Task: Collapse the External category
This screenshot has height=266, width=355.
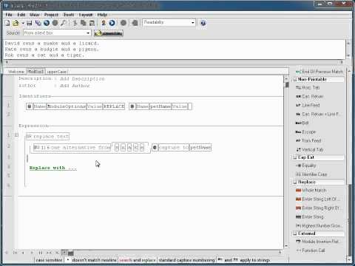Action: click(294, 233)
